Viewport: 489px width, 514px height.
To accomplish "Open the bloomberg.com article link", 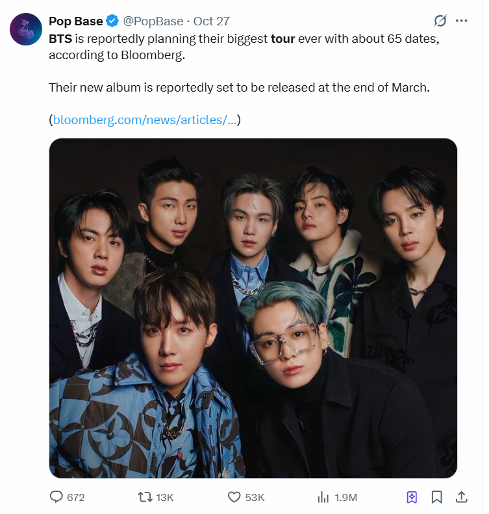I will [x=145, y=120].
